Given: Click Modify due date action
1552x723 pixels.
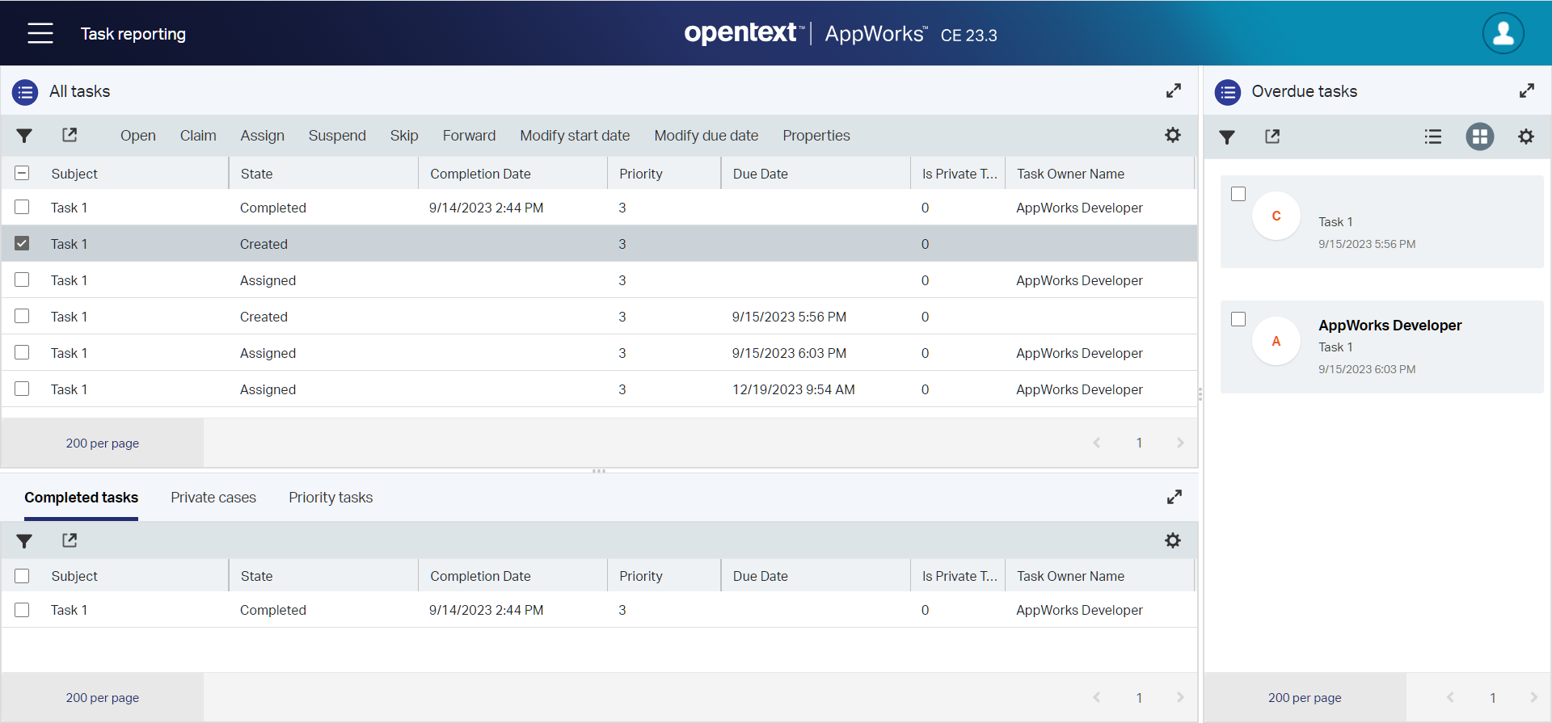Looking at the screenshot, I should pyautogui.click(x=706, y=136).
